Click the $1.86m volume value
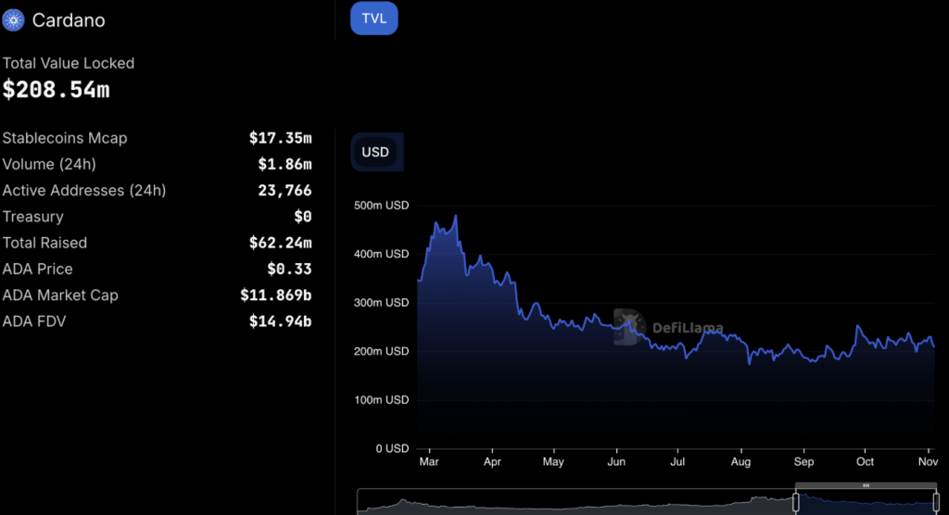The width and height of the screenshot is (949, 515). [285, 164]
